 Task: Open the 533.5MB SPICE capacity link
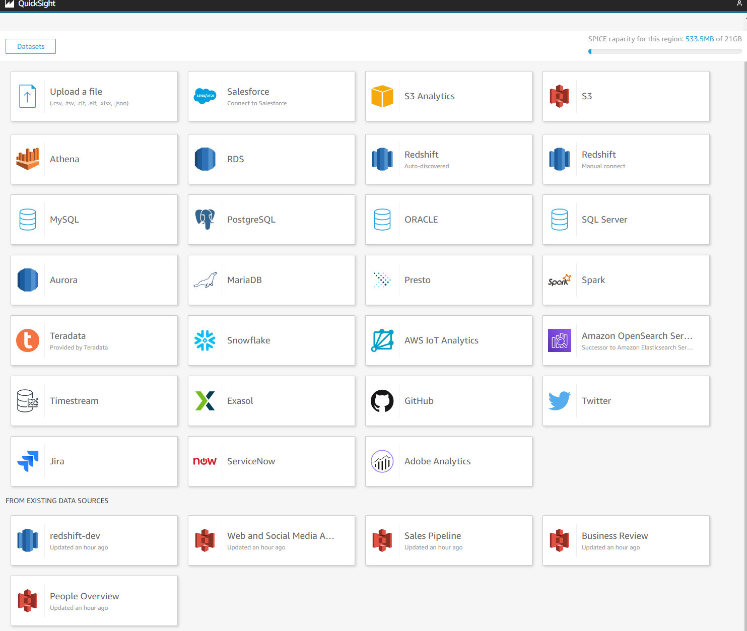point(700,39)
